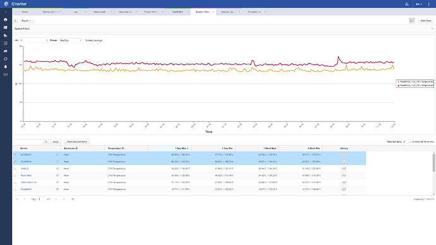Check the third table row checkbox

coord(15,169)
